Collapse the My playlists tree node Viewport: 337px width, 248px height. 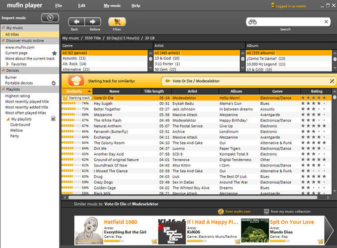coord(8,119)
